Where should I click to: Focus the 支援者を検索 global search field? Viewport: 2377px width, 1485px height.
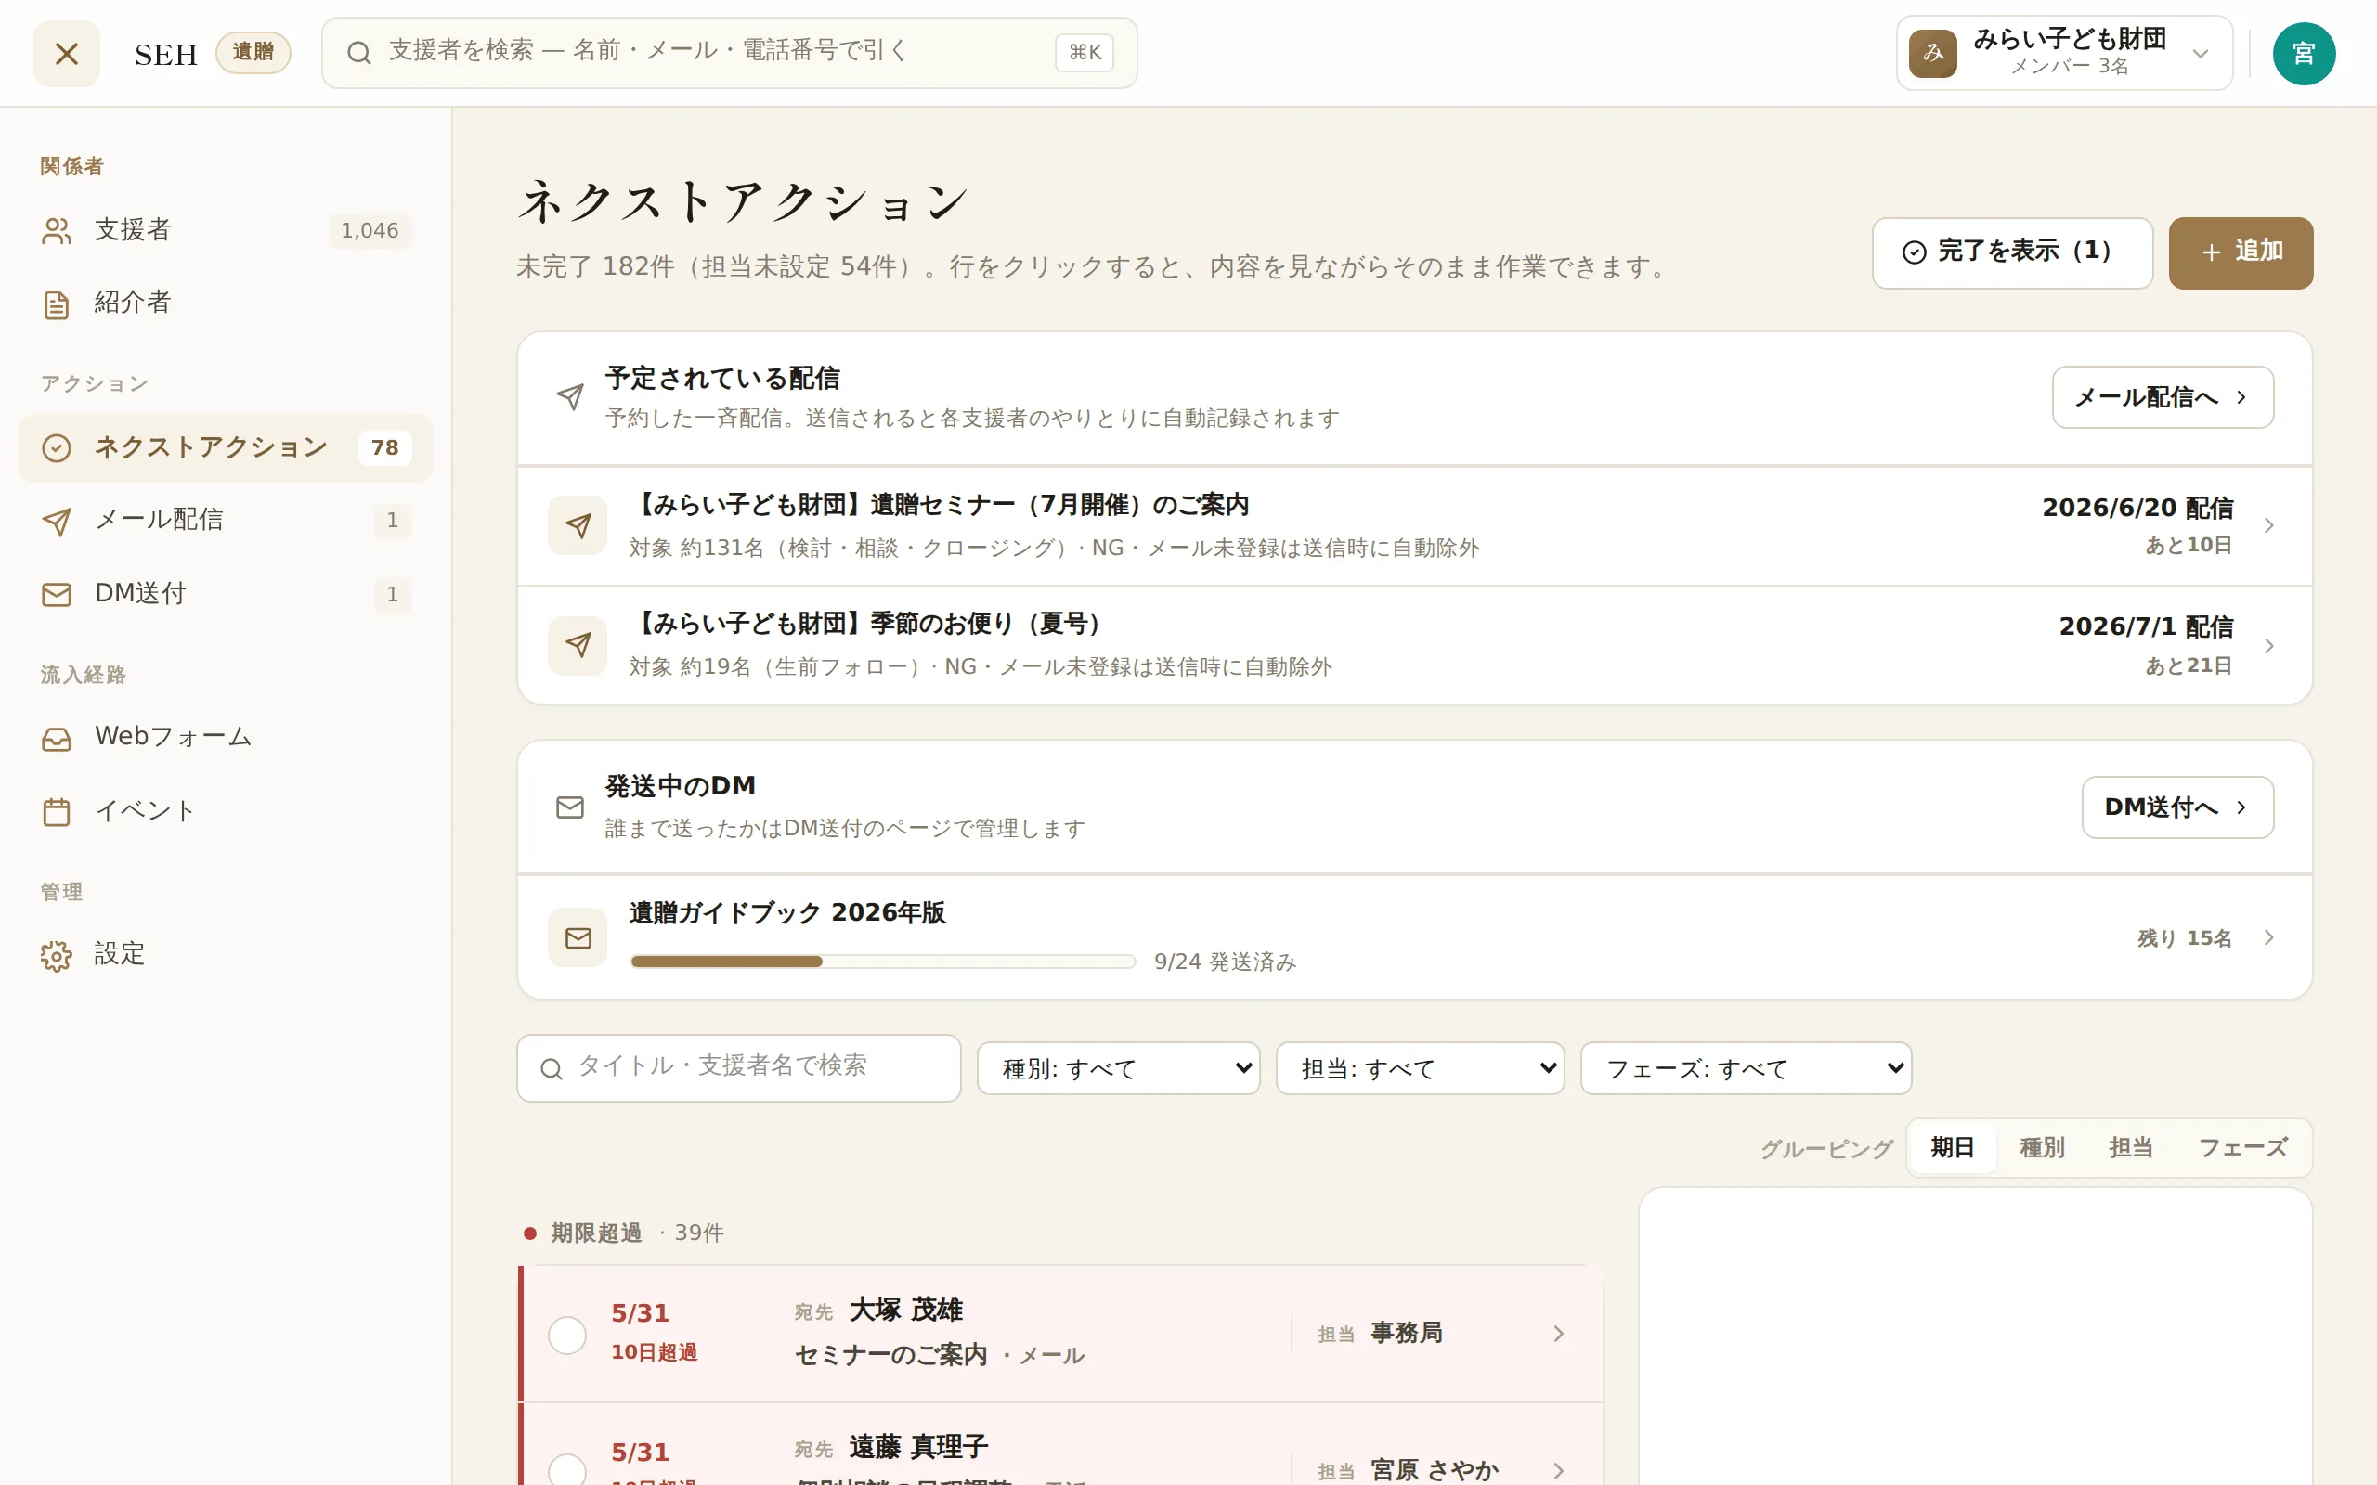point(729,53)
